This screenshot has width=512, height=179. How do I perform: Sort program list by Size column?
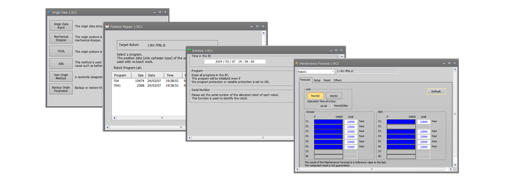click(139, 75)
